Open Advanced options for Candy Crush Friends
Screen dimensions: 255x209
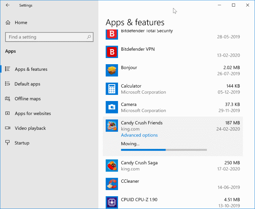(139, 135)
